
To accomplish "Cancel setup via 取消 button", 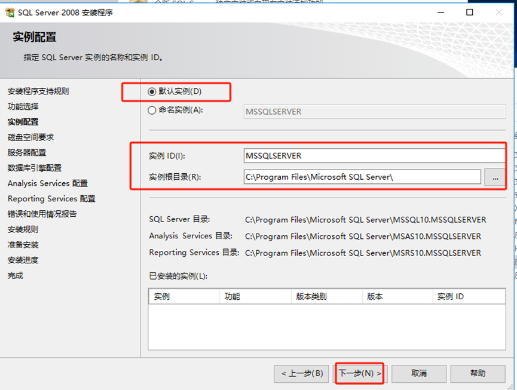I will click(419, 373).
